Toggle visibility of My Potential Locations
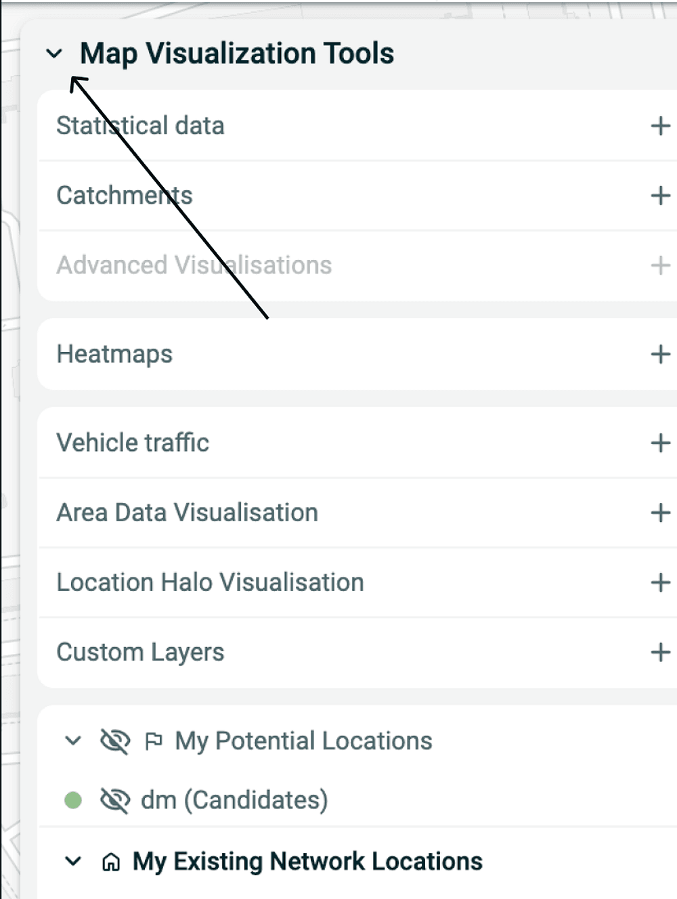Viewport: 677px width, 899px height. (115, 741)
